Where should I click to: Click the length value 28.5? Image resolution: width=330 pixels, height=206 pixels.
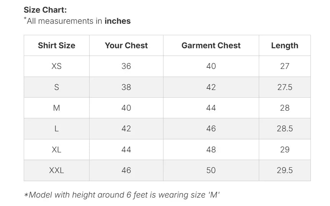pyautogui.click(x=284, y=129)
